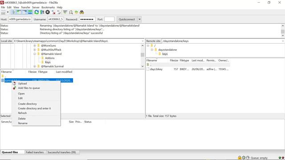285x160 pixels.
Task: Select the Addons folder in local tree
Action: (49, 58)
